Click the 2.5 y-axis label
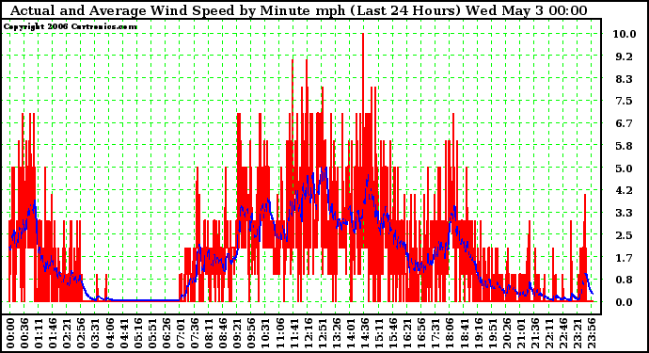 (x=625, y=235)
